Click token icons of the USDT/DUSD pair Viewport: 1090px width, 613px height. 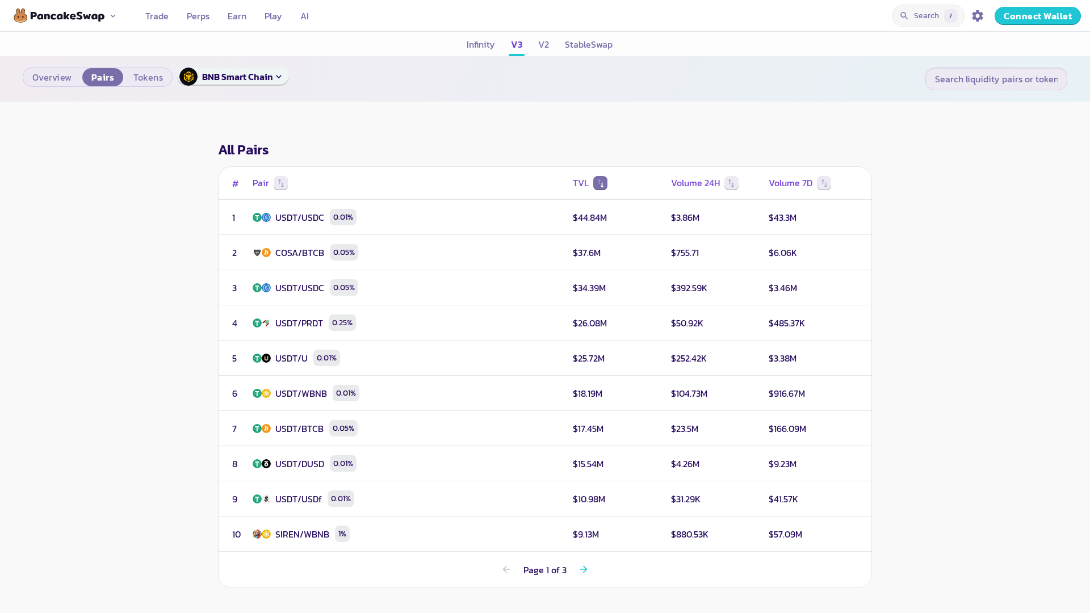[x=262, y=464]
